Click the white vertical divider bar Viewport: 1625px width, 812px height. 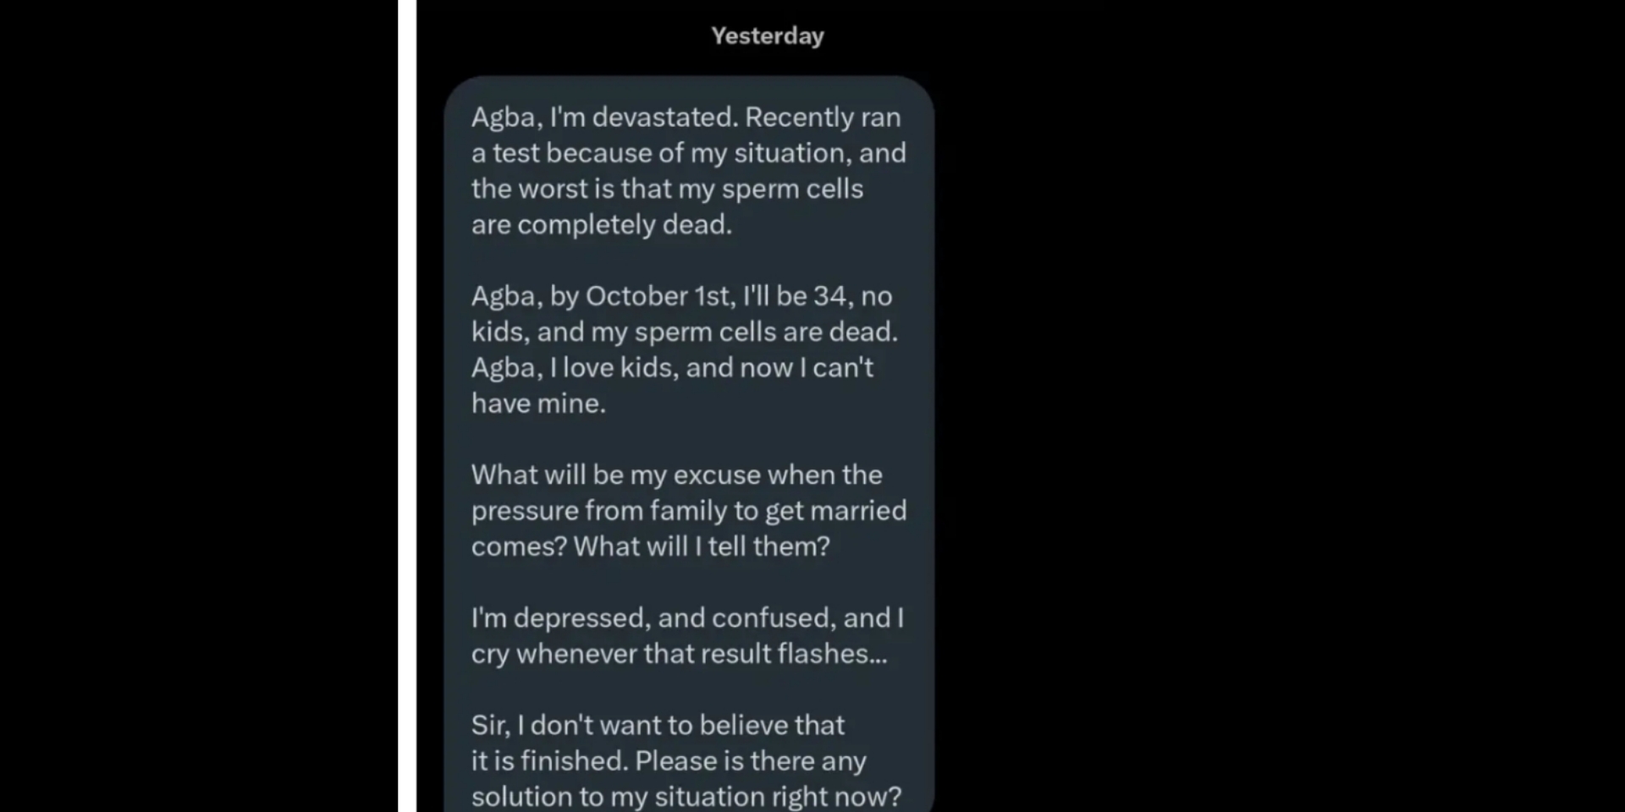tap(407, 406)
